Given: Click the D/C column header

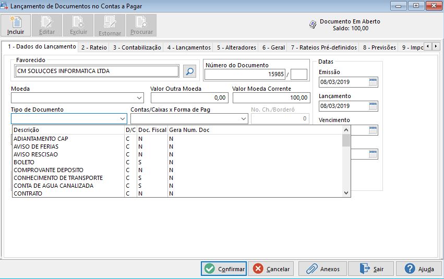Looking at the screenshot, I should 130,130.
